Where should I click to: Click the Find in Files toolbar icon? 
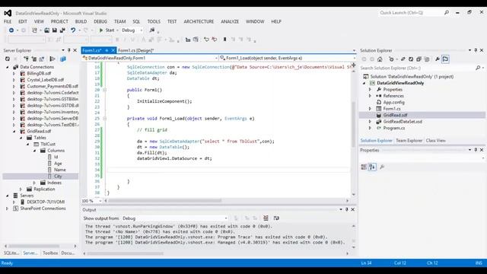coord(152,30)
